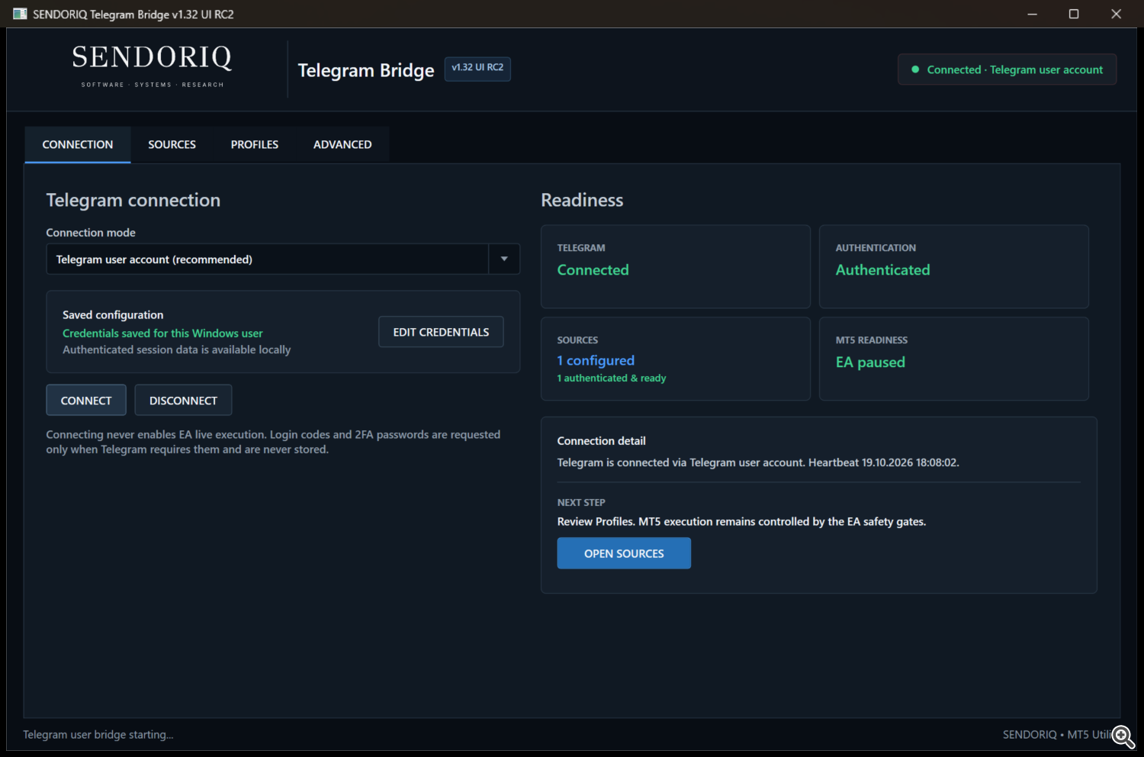Viewport: 1144px width, 757px height.
Task: Click the green connection status dot
Action: [x=915, y=69]
